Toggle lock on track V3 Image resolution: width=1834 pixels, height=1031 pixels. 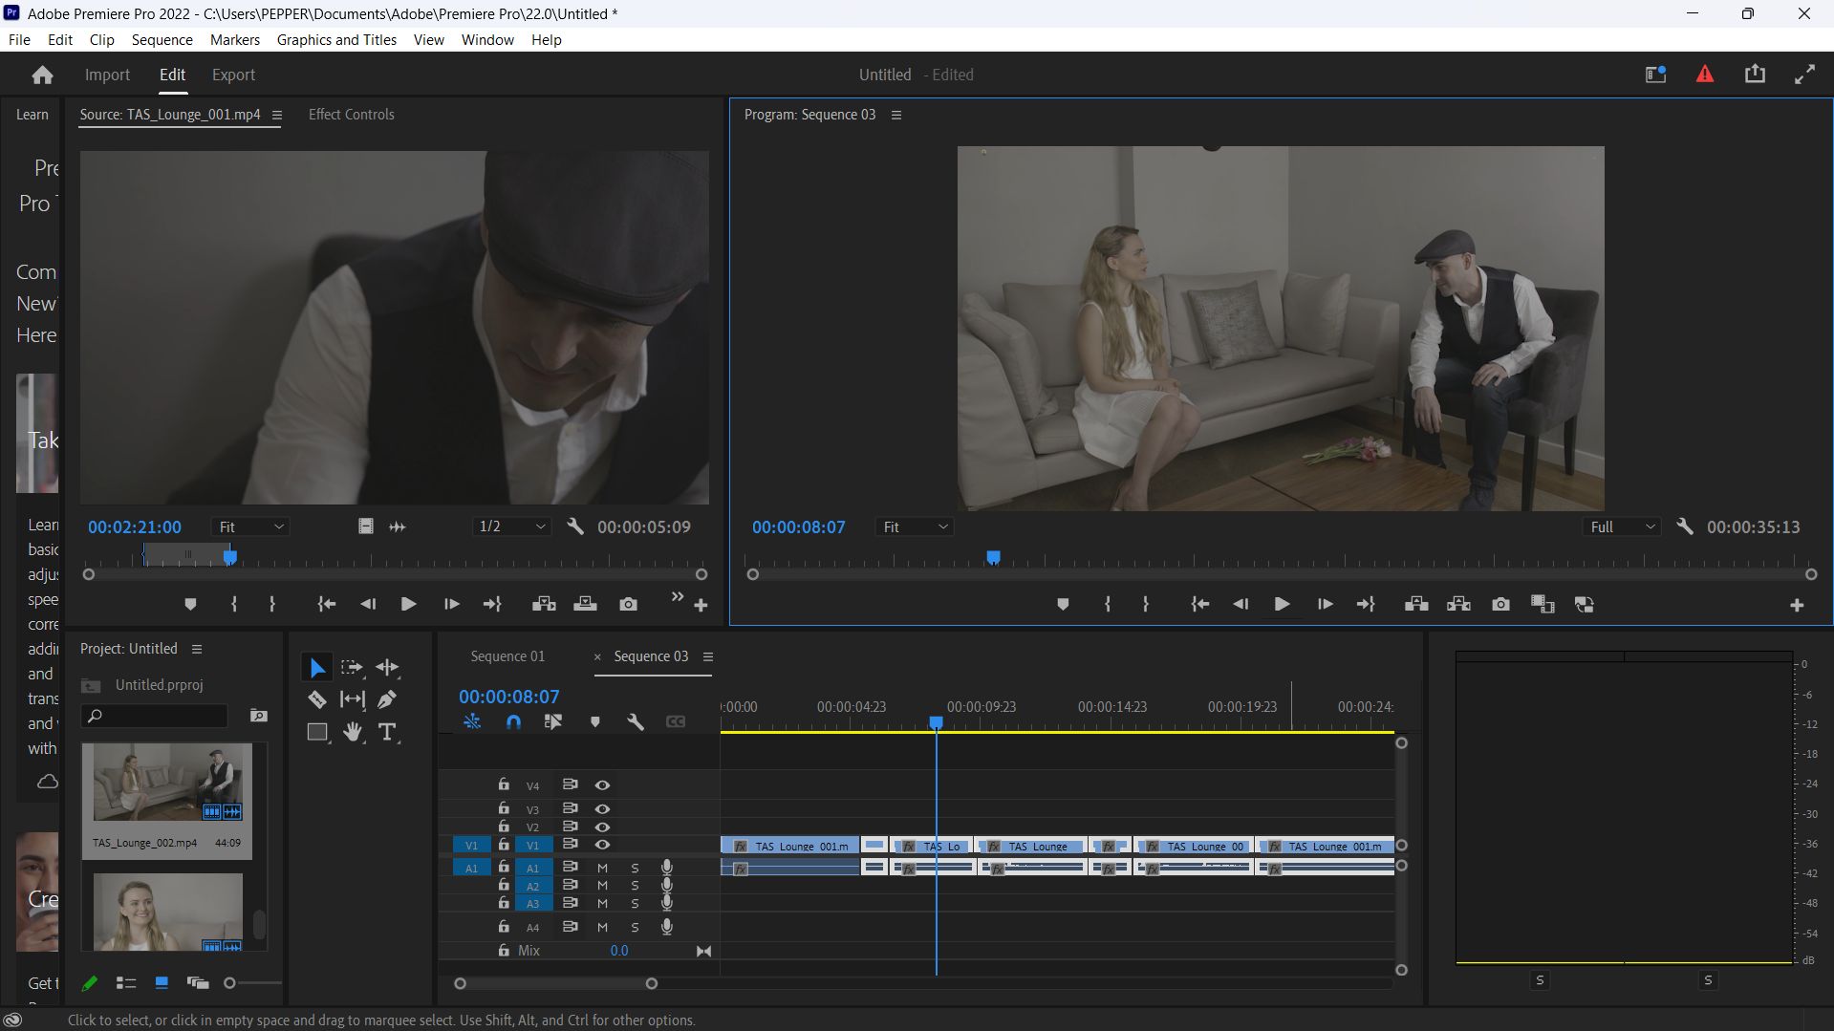point(504,808)
